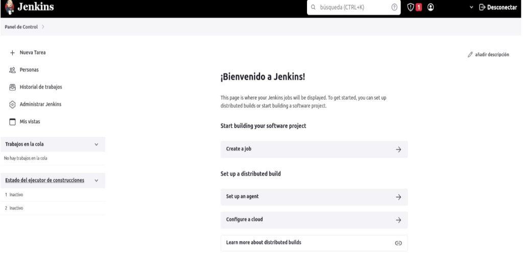Click the plus icon beside Nueva Tarea

tap(12, 53)
